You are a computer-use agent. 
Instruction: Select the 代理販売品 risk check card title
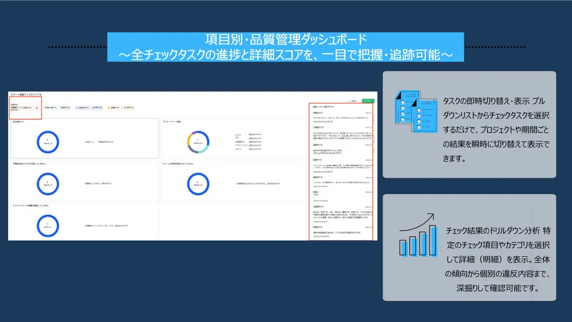pos(30,164)
